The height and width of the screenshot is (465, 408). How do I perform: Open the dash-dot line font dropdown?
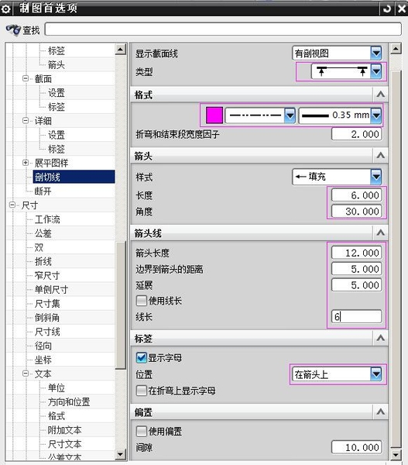pyautogui.click(x=290, y=115)
